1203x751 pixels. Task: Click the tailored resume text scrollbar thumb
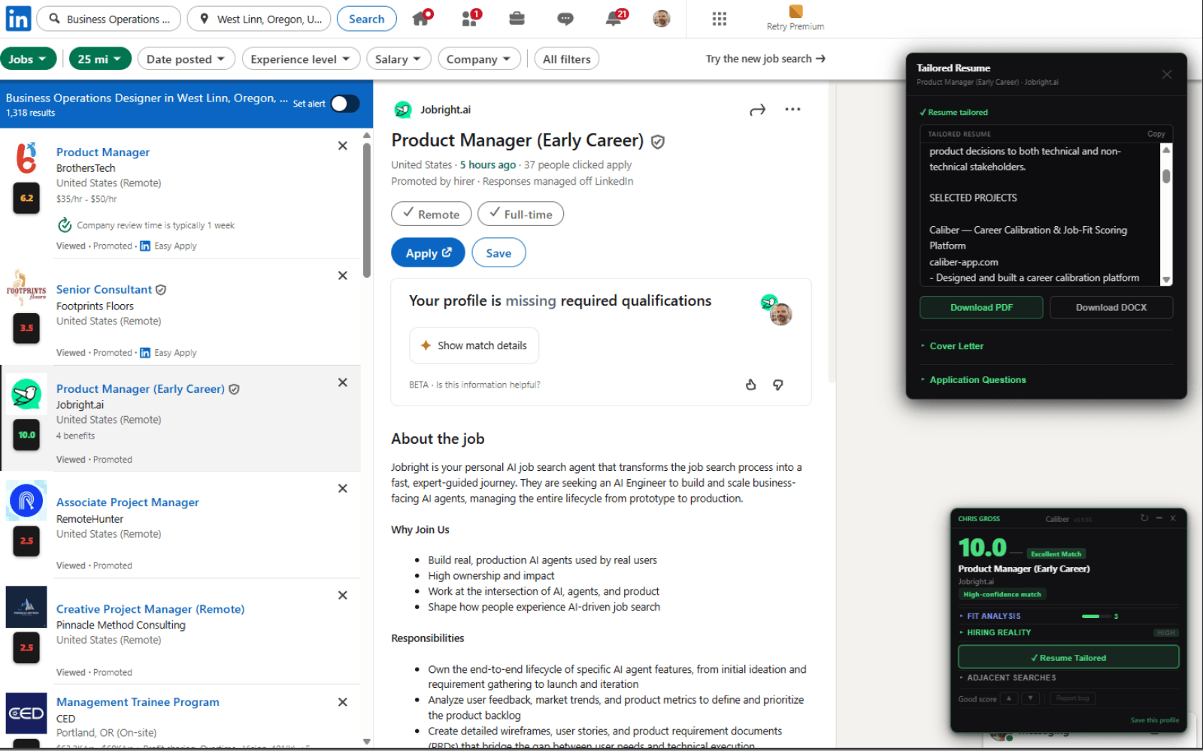[x=1166, y=176]
